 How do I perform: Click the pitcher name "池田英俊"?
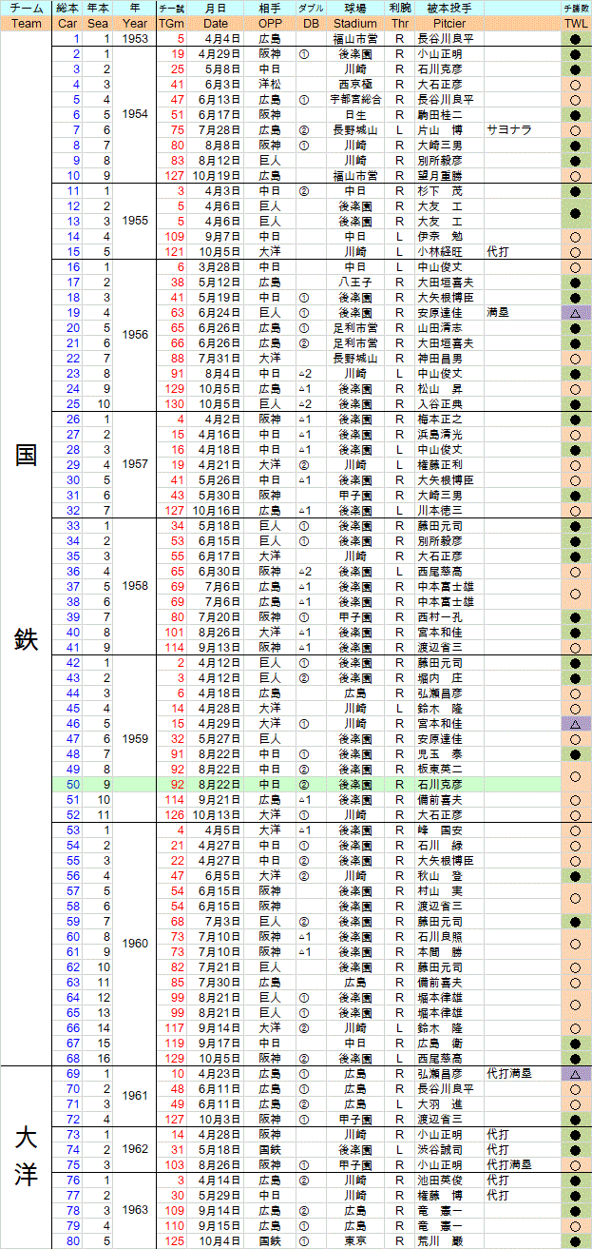coord(441,1180)
